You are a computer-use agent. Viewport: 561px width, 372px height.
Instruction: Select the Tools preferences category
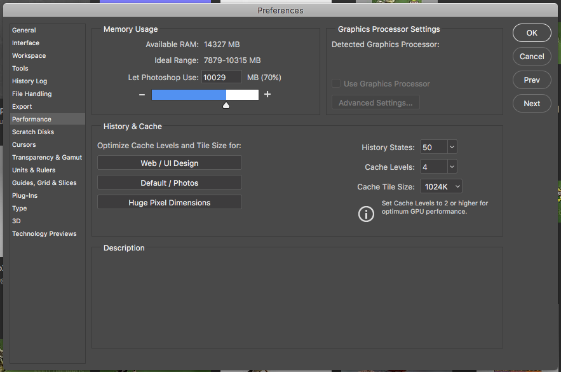[48, 69]
